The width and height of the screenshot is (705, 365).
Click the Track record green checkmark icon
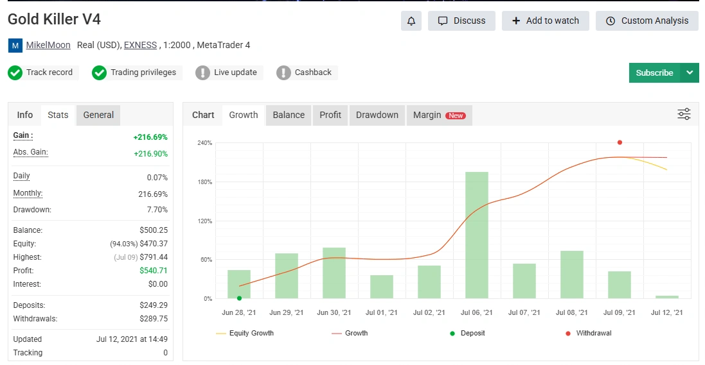[x=15, y=72]
